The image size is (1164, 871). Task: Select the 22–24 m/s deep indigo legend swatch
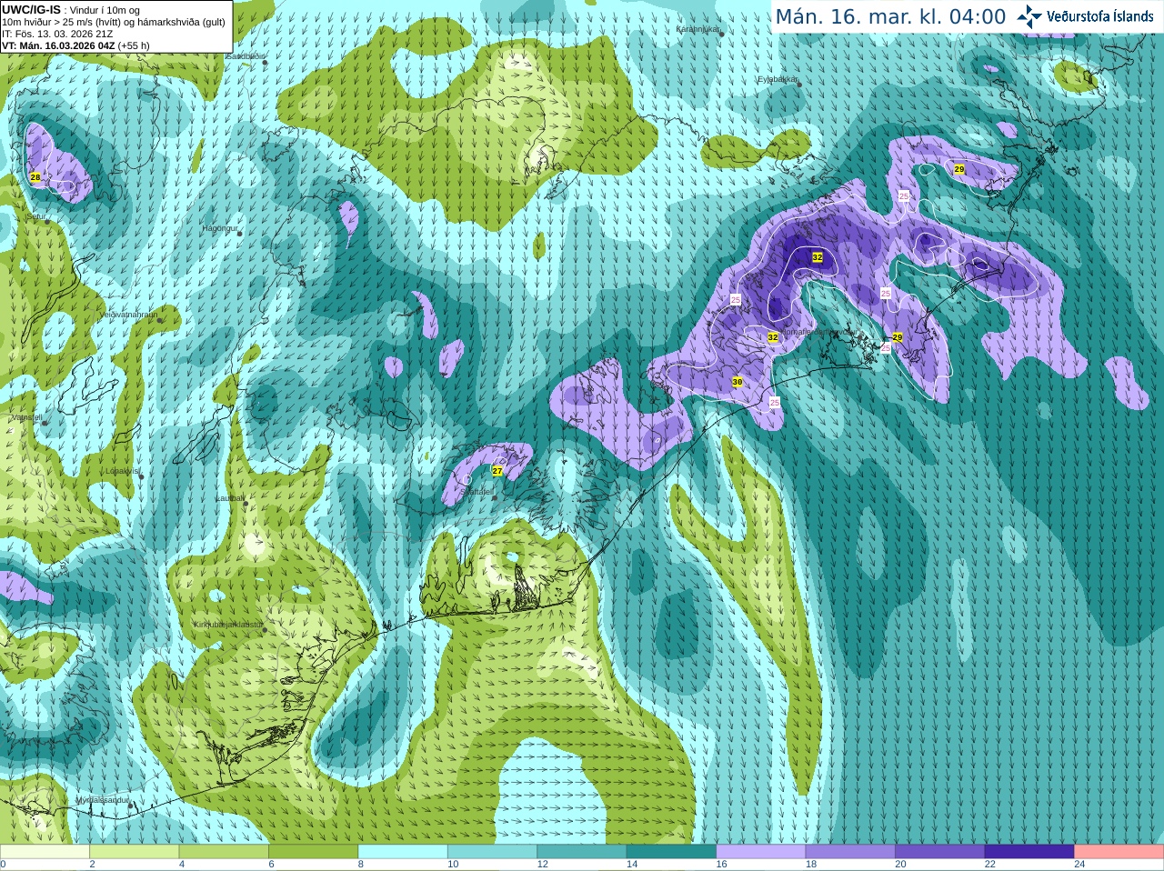click(1030, 852)
